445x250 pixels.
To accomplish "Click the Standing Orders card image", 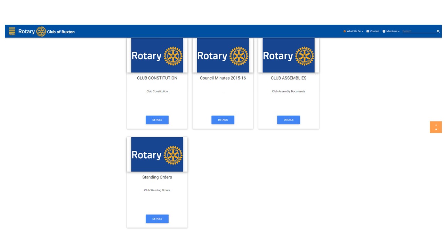I will coord(157,154).
